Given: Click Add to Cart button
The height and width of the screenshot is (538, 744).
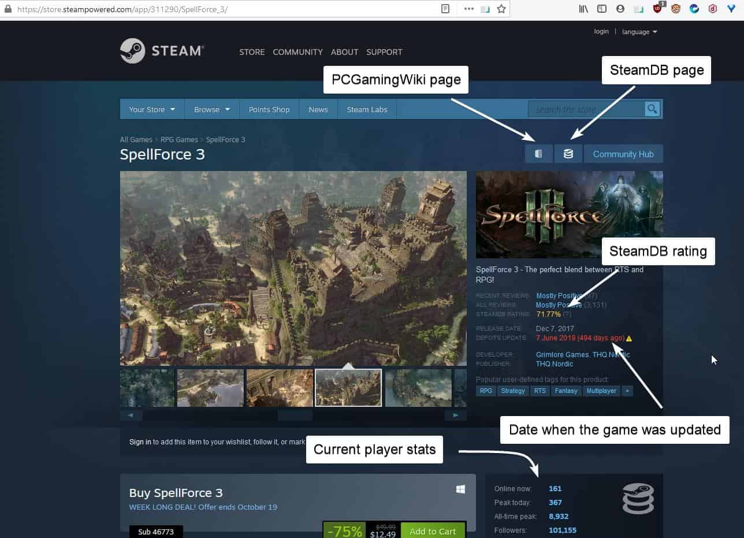Looking at the screenshot, I should tap(433, 531).
